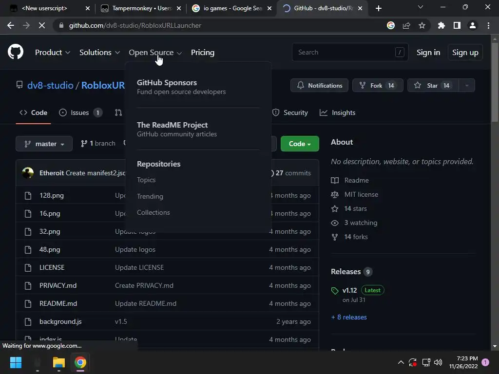Open Collections under Repositories
Viewport: 499px width, 374px height.
[154, 212]
